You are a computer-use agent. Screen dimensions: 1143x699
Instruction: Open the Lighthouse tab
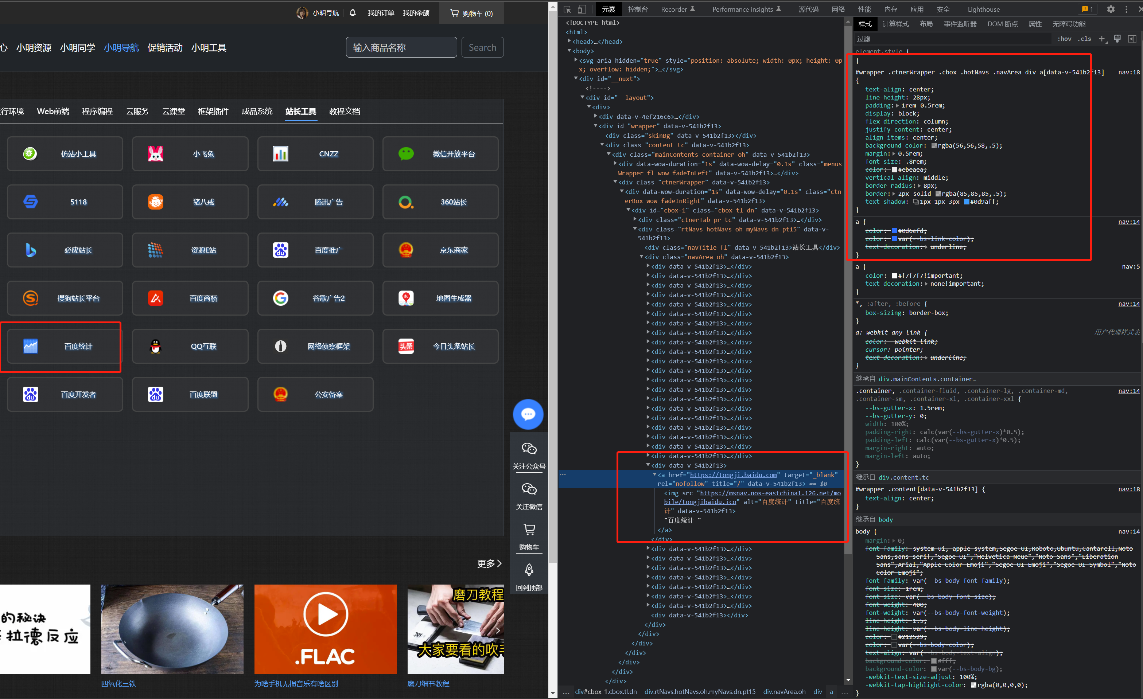(x=983, y=9)
